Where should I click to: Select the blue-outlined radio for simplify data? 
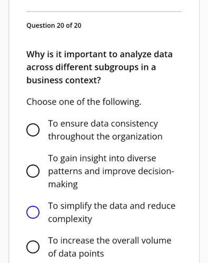33,213
